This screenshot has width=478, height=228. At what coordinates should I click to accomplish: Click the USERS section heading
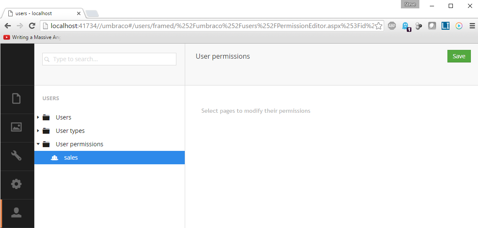pos(51,98)
